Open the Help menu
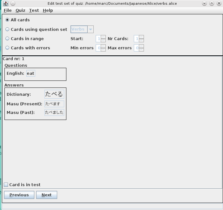 tap(48, 10)
